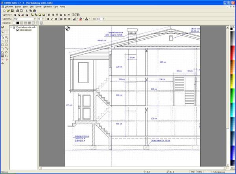Image resolution: width=236 pixels, height=174 pixels.
Task: Choose the rectangle drawing tool
Action: [7, 41]
